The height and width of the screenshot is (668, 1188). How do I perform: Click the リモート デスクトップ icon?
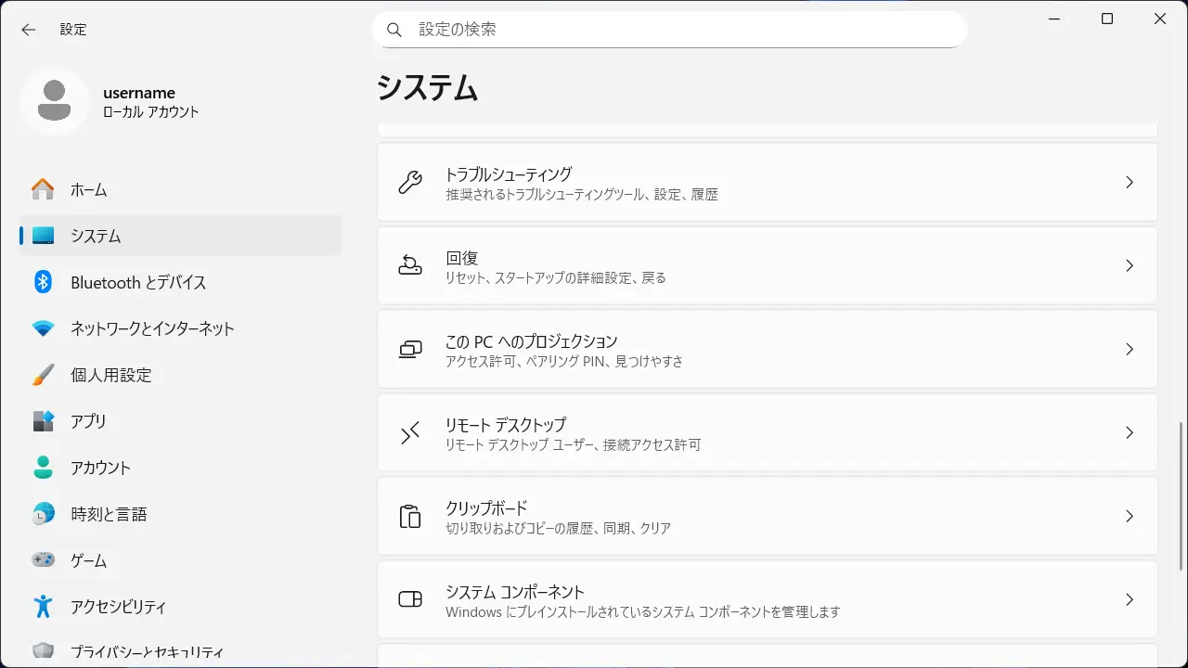[x=410, y=432]
